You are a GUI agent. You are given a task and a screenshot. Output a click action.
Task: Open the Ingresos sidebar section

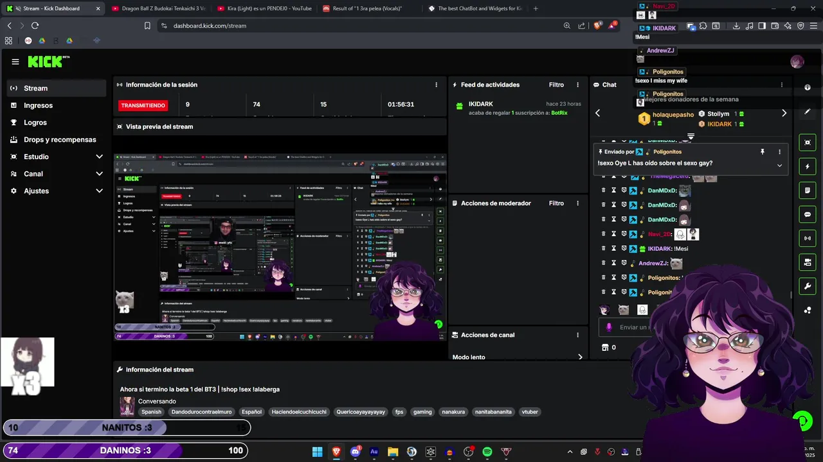[x=57, y=105]
